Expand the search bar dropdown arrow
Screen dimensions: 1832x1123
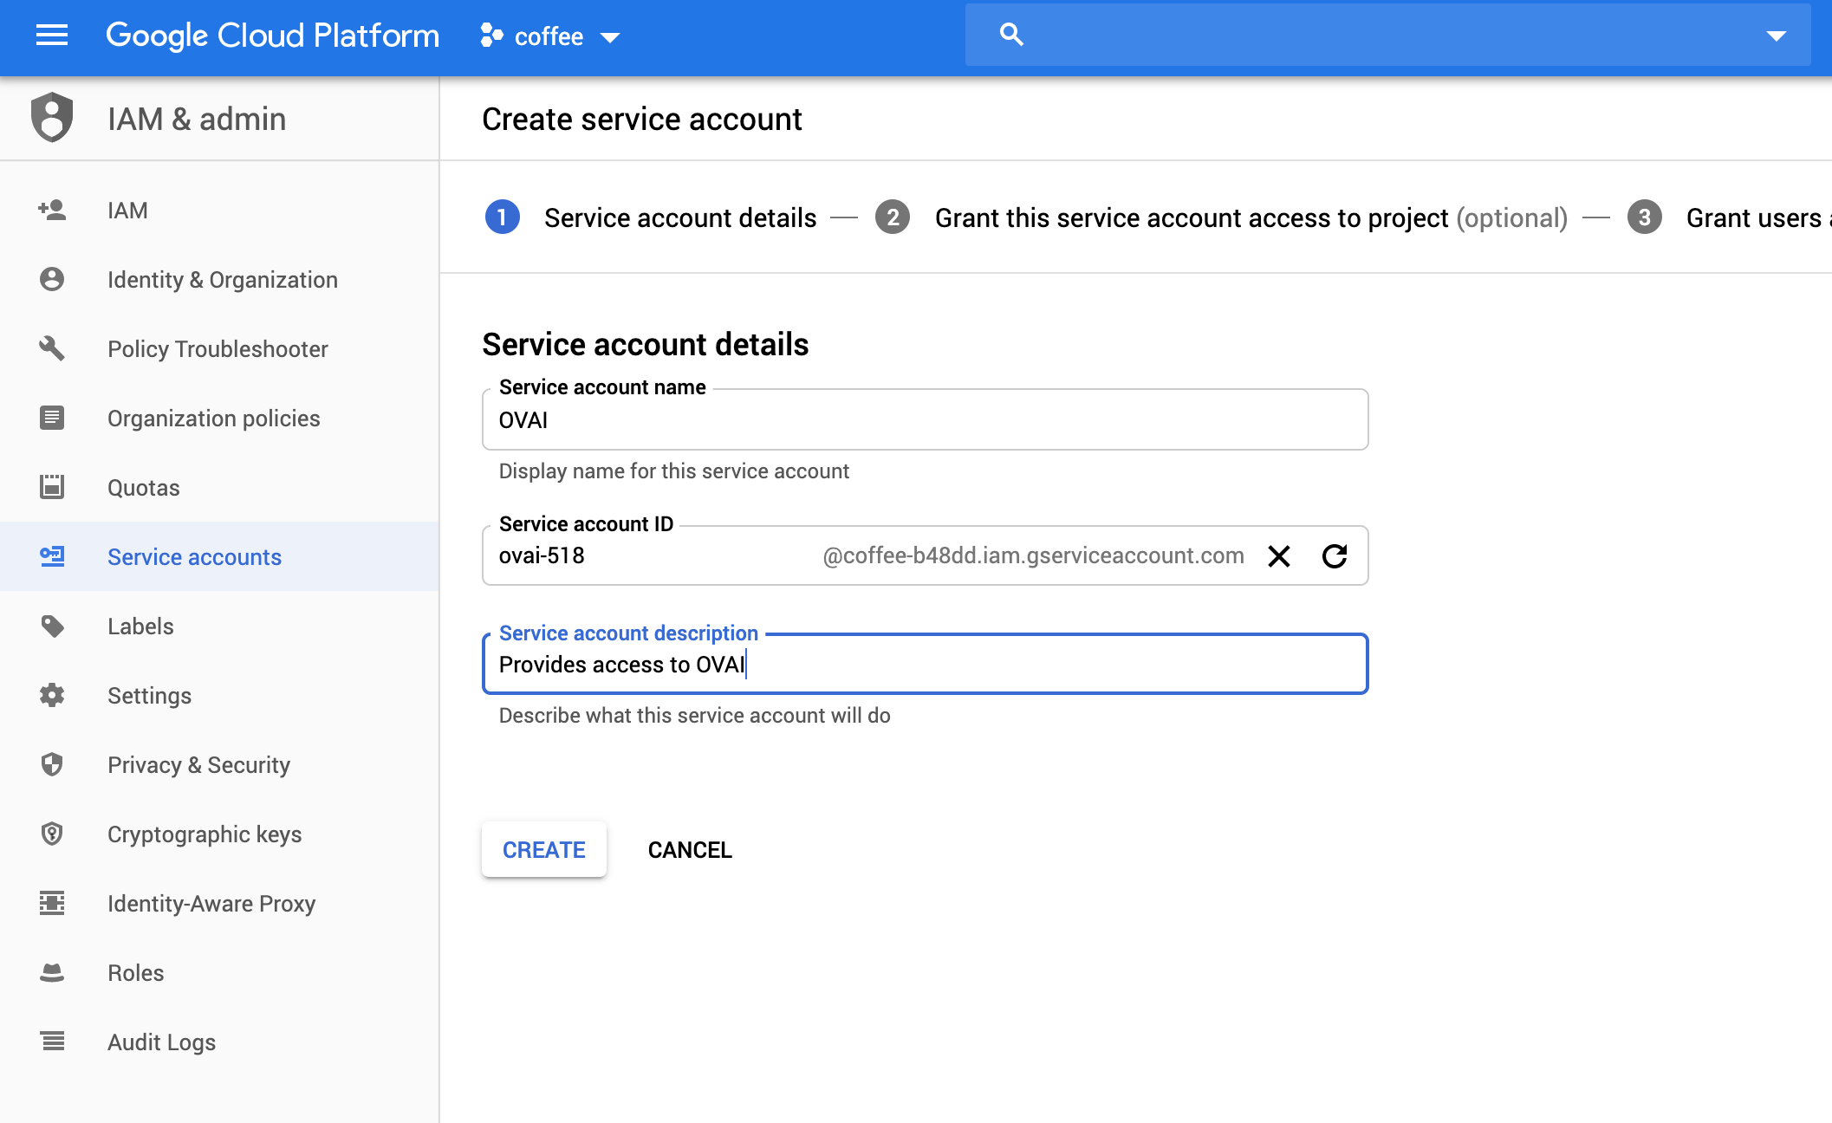[1776, 36]
